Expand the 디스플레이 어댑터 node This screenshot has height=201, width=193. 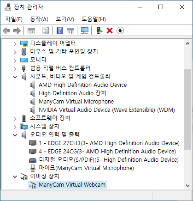pyautogui.click(x=15, y=44)
